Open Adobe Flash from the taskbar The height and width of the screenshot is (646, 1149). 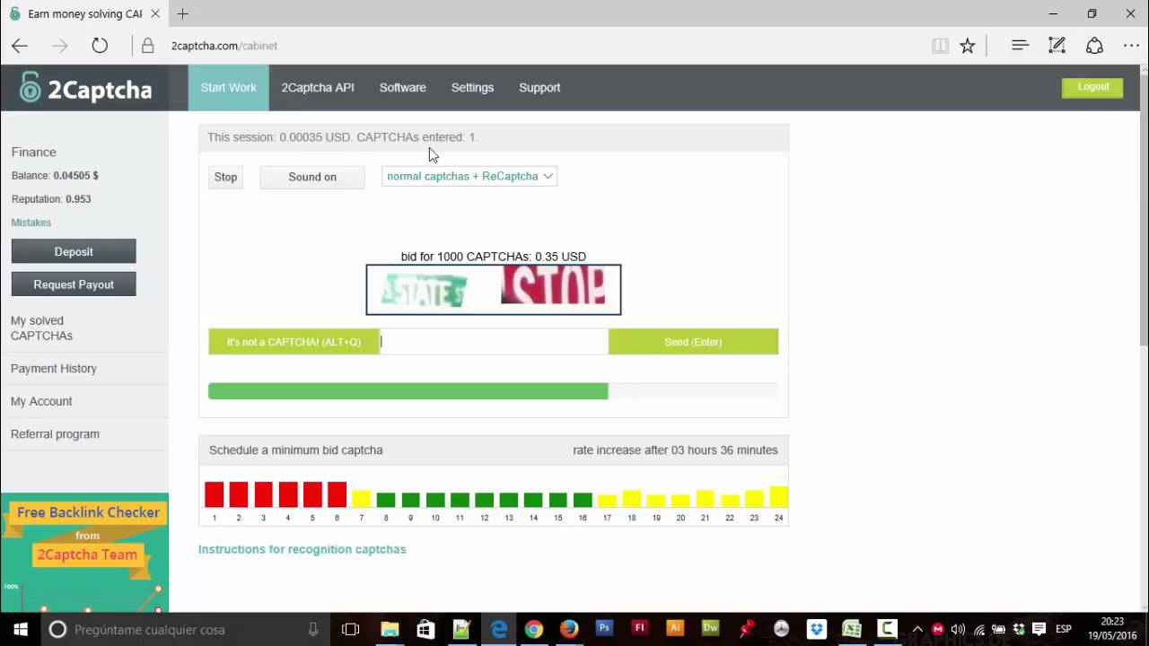click(x=639, y=629)
